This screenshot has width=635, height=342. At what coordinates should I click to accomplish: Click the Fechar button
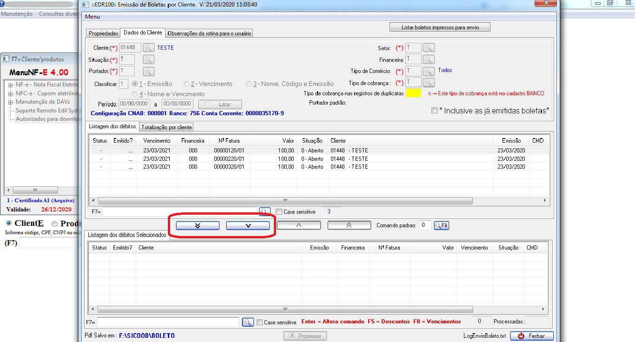pyautogui.click(x=532, y=336)
